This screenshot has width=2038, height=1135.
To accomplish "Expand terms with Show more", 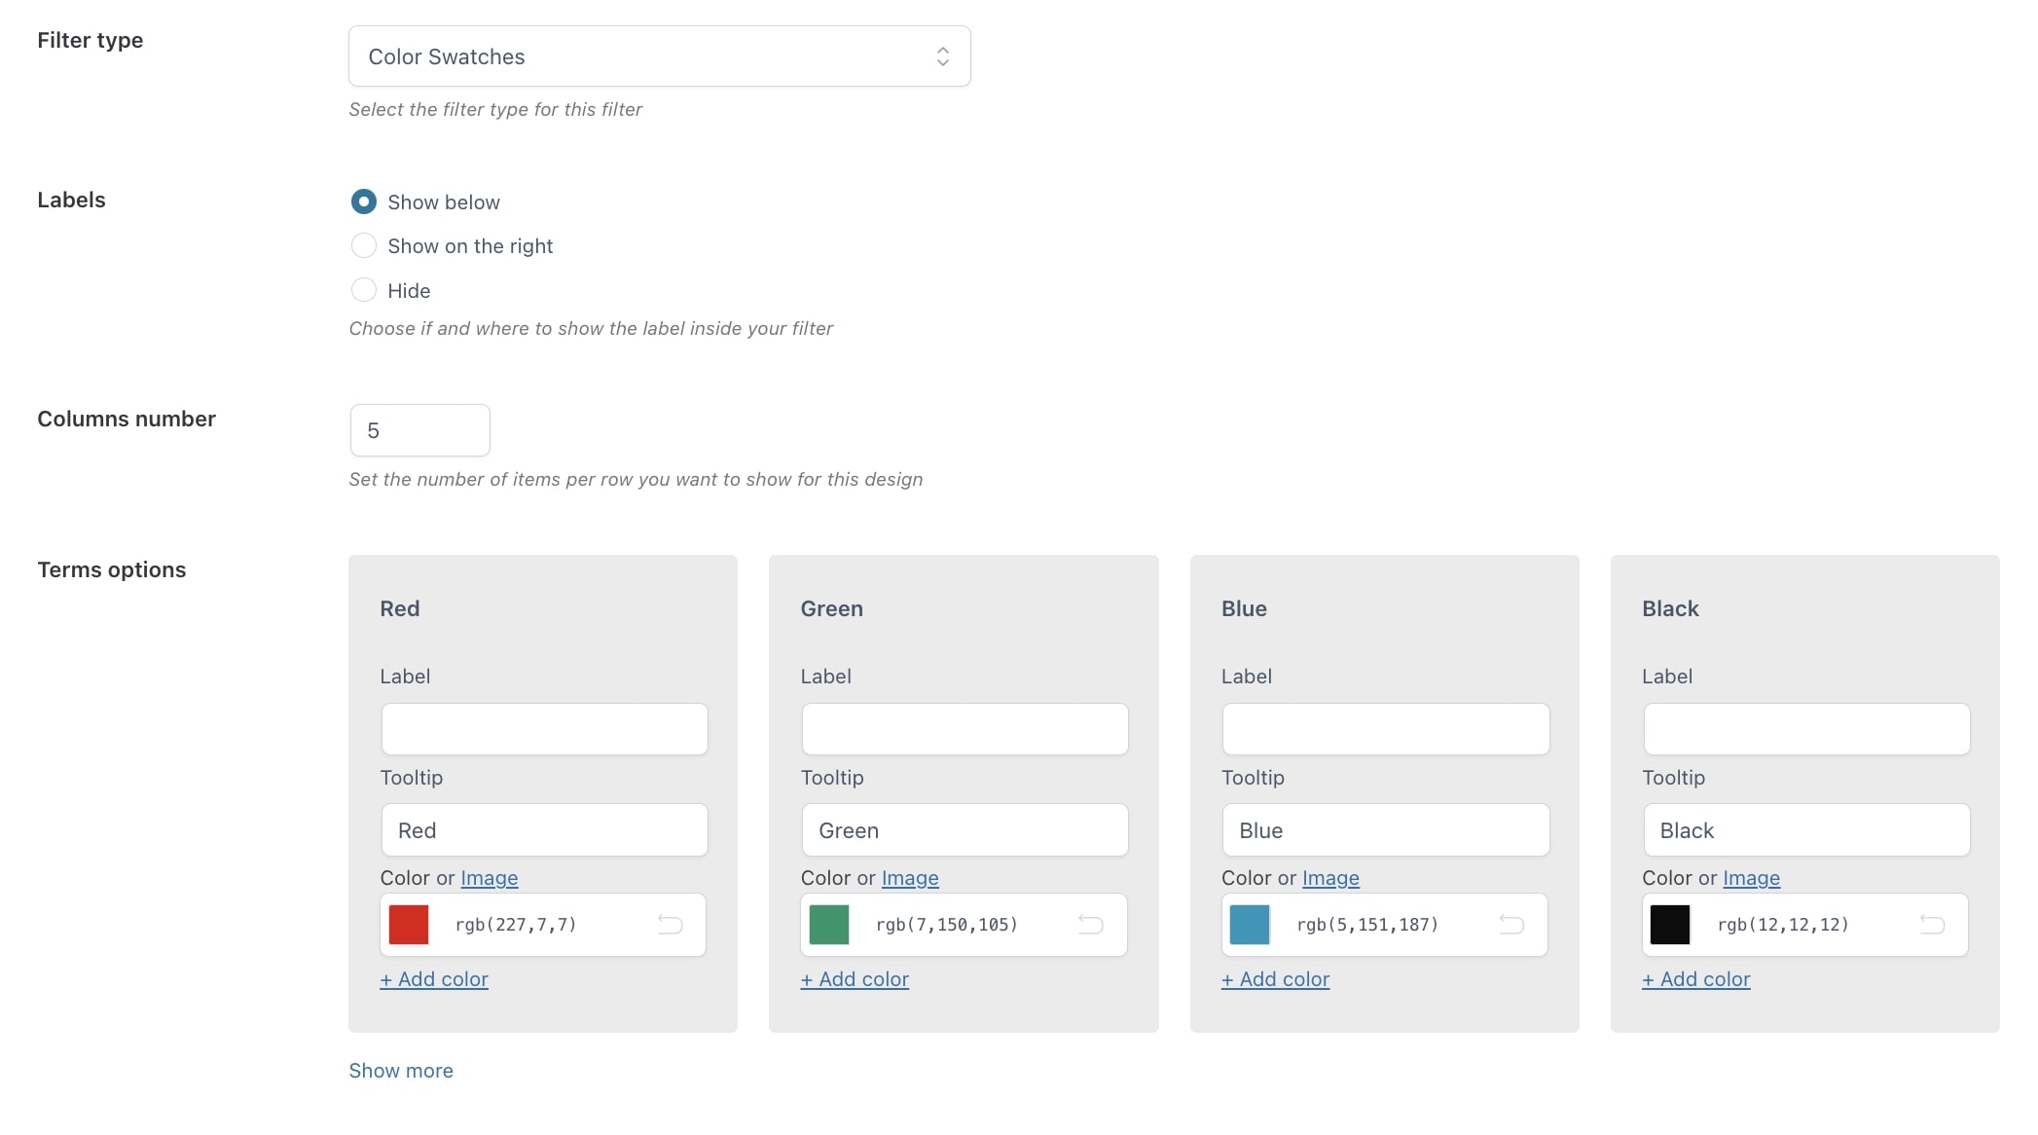I will pyautogui.click(x=401, y=1071).
